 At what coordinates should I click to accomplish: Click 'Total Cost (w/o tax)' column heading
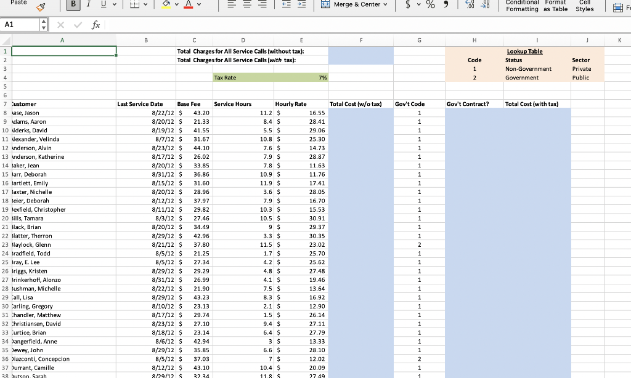click(361, 104)
